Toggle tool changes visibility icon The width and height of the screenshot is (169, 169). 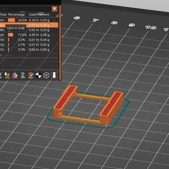point(7,75)
